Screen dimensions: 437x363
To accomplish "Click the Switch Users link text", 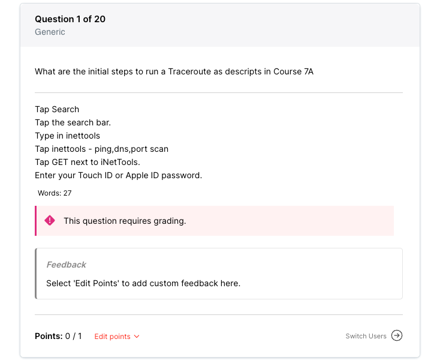I will (x=366, y=336).
